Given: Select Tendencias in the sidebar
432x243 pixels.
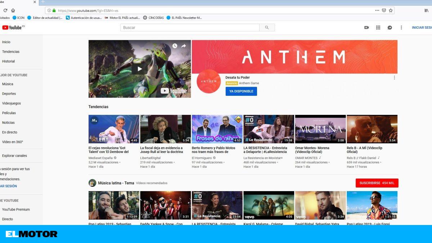Looking at the screenshot, I should point(11,52).
